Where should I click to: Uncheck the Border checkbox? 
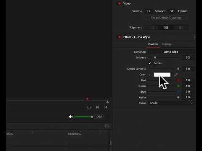click(150, 63)
